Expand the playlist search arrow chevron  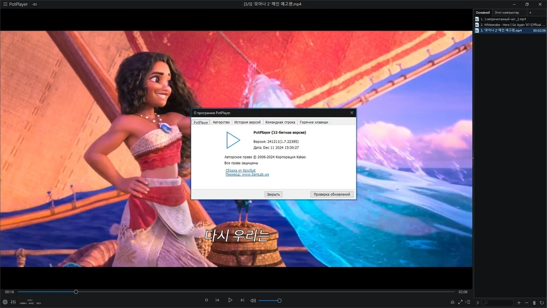pyautogui.click(x=478, y=303)
